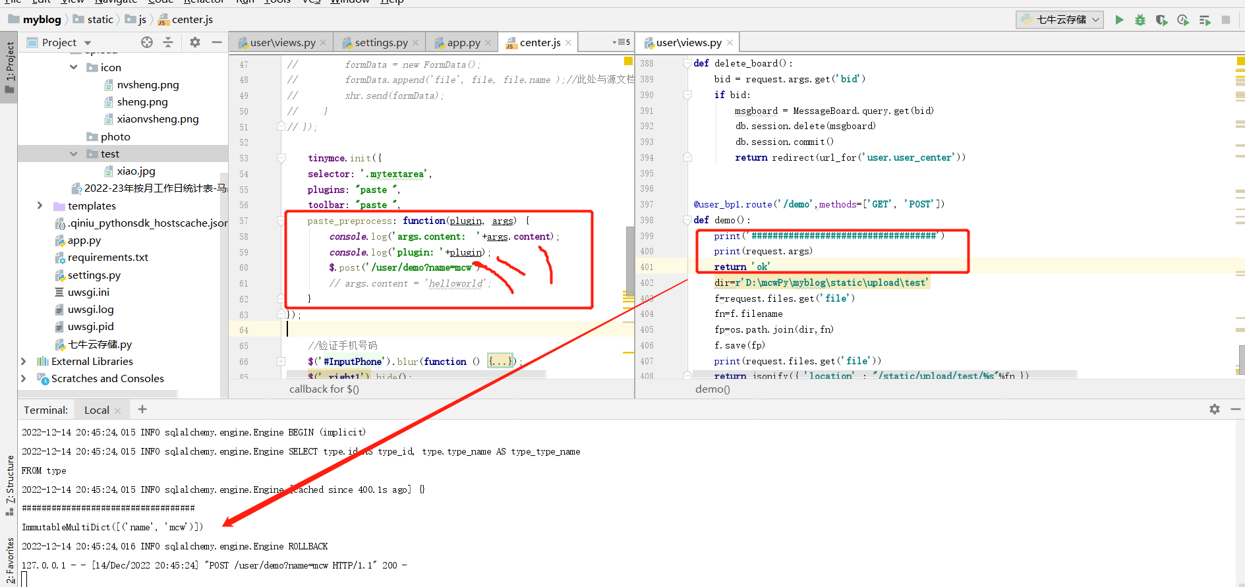Hide the Terminal panel with the minus icon
Screen dimensions: 1245x587
click(x=1236, y=409)
